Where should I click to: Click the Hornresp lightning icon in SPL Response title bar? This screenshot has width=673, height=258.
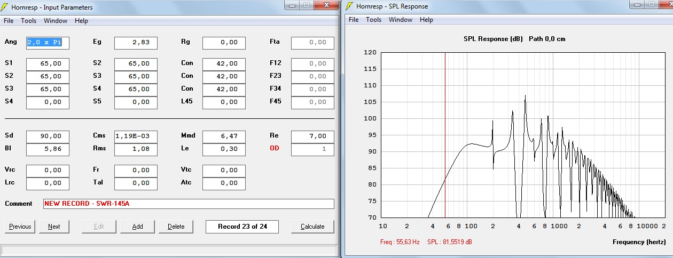click(x=350, y=6)
